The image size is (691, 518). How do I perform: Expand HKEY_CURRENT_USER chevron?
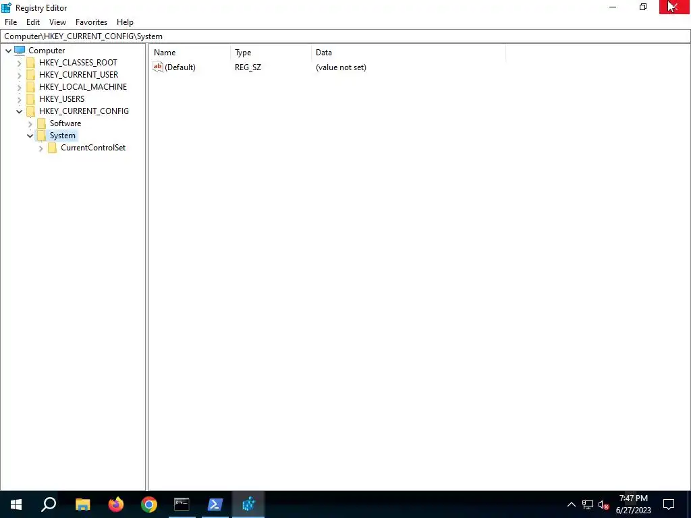[19, 76]
